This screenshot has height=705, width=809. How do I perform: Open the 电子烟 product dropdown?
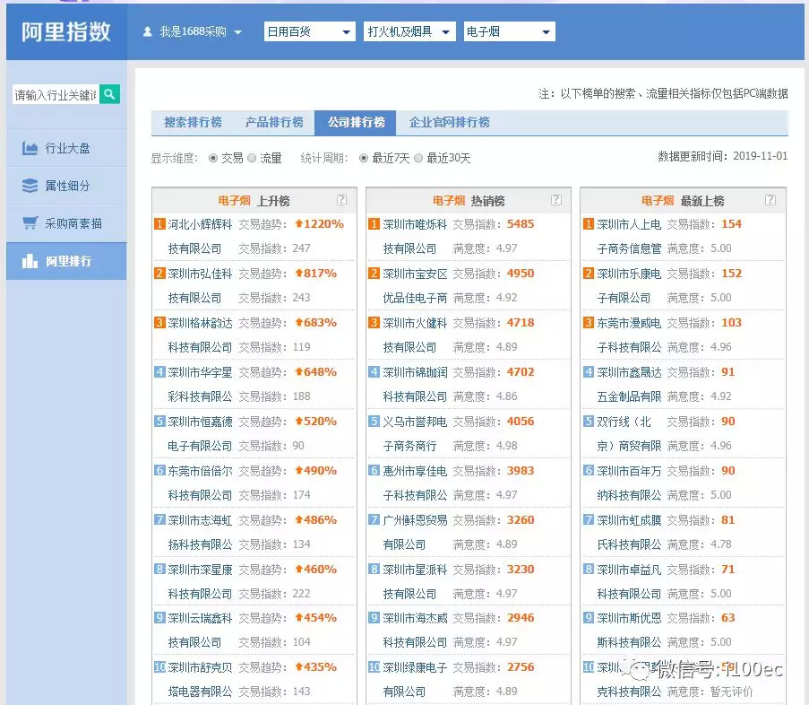(x=509, y=32)
